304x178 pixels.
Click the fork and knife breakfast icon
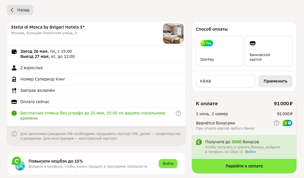(x=14, y=91)
